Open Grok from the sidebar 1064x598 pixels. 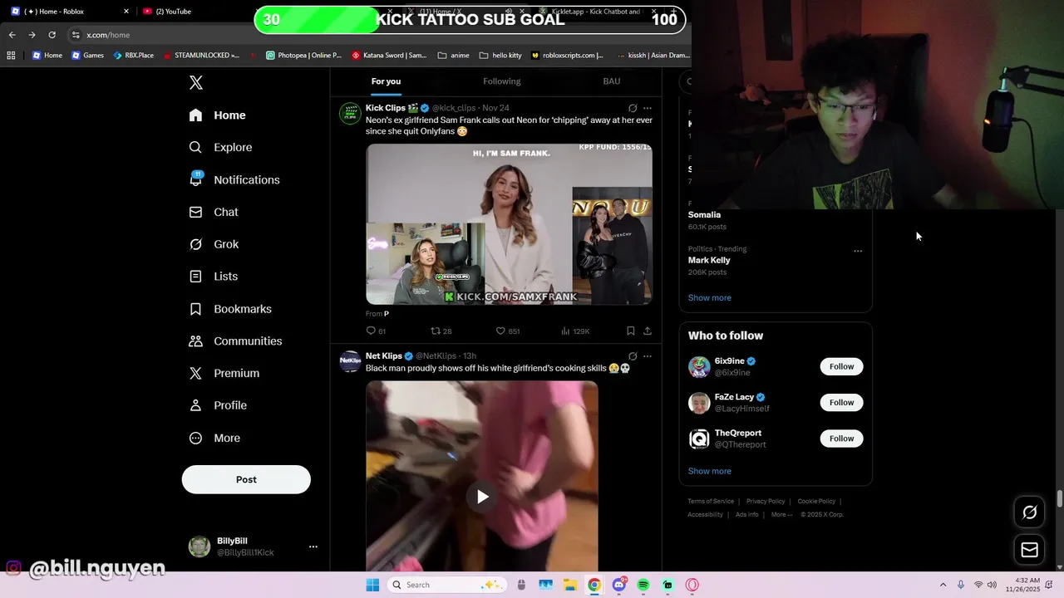tap(214, 244)
